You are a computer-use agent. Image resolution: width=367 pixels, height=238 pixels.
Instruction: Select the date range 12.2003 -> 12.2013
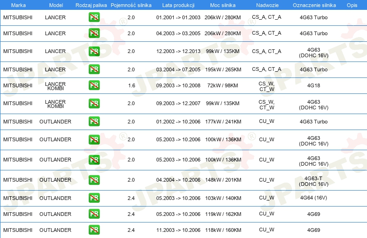[x=178, y=51]
